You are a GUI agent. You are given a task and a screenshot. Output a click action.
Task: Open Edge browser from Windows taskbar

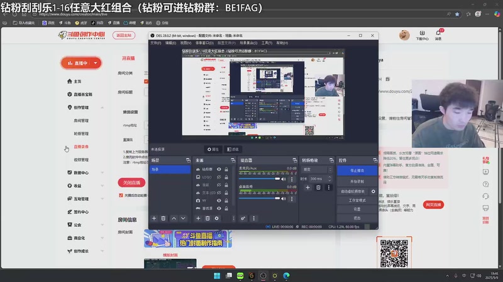(286, 276)
